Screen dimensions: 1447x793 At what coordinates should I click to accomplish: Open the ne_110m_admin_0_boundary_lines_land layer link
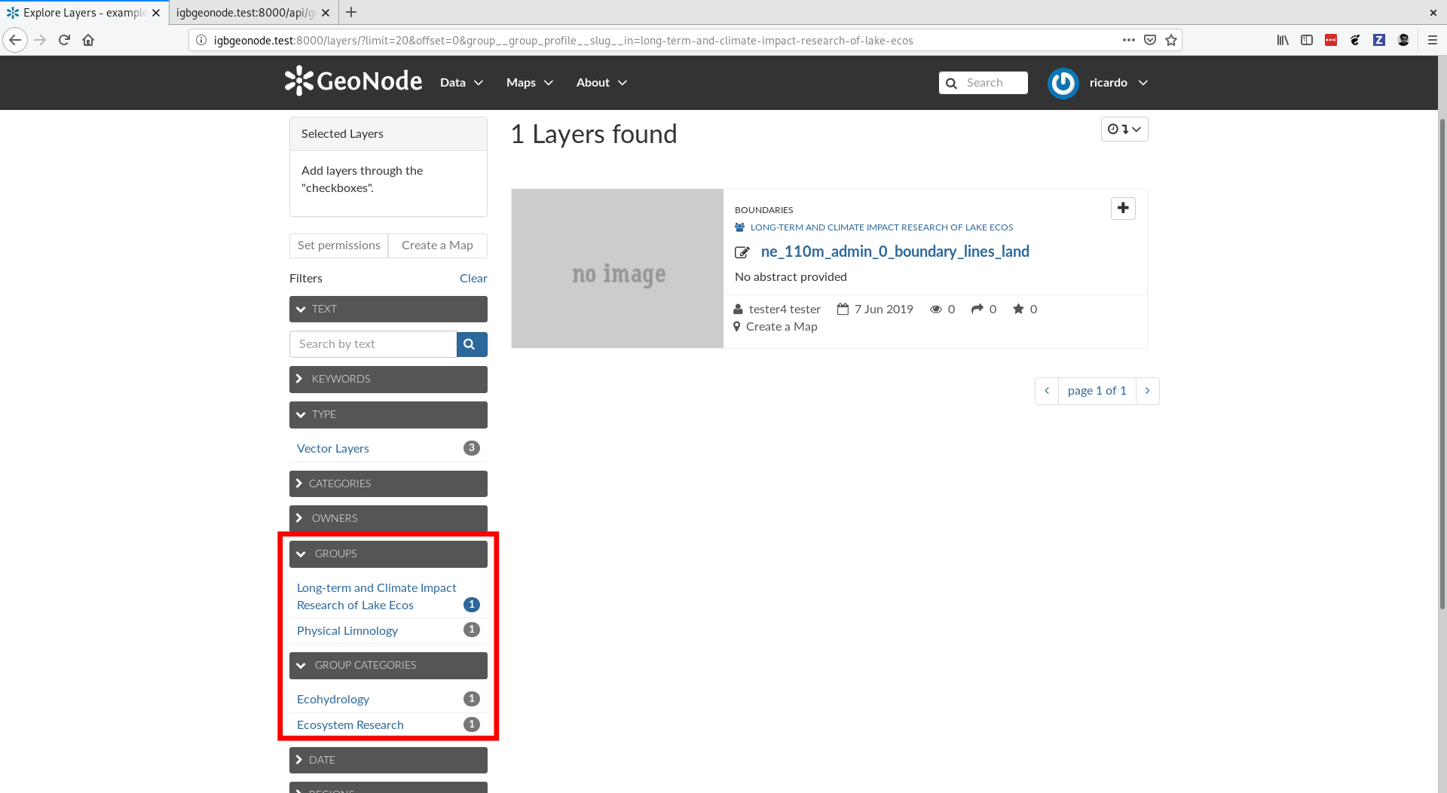pos(895,252)
